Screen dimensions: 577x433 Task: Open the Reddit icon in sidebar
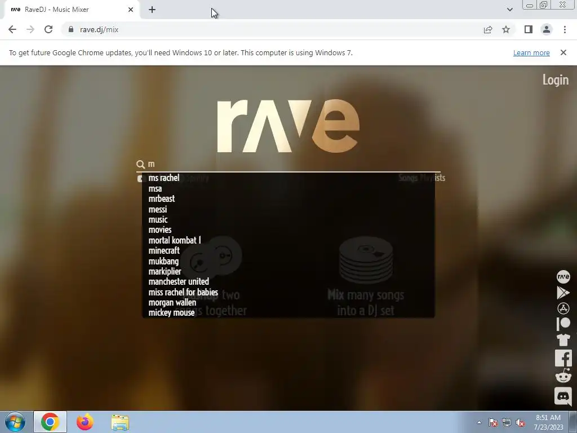563,377
